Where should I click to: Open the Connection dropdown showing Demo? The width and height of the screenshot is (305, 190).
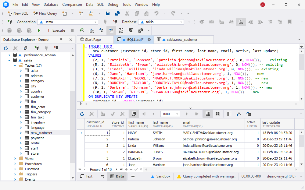point(95,22)
